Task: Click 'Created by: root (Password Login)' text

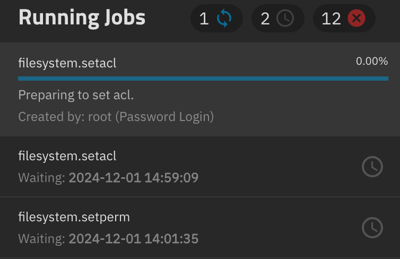Action: point(116,117)
